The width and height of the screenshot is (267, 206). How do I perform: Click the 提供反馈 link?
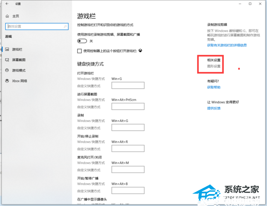tap(214, 108)
